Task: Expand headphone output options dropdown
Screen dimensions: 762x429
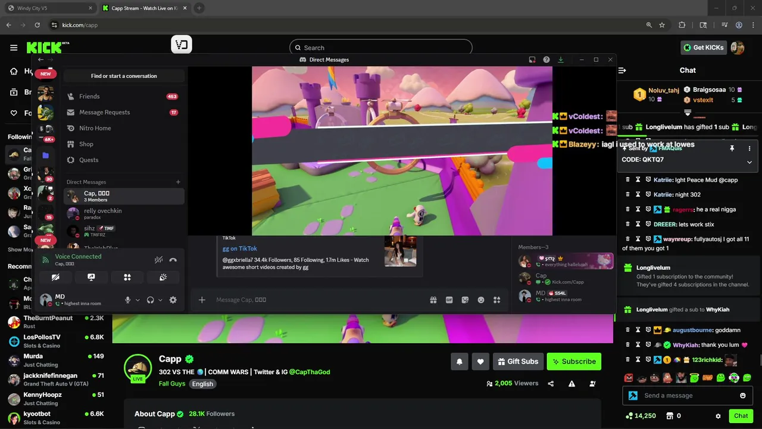Action: 160,300
